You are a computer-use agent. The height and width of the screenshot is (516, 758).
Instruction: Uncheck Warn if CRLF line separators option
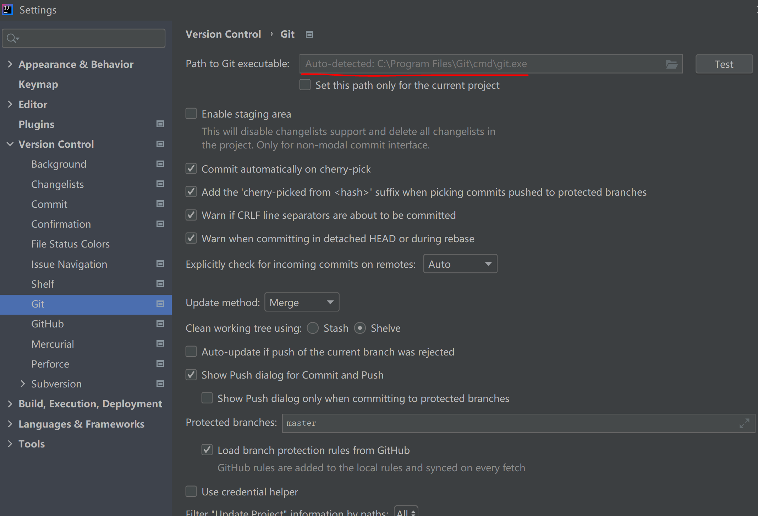pyautogui.click(x=191, y=215)
